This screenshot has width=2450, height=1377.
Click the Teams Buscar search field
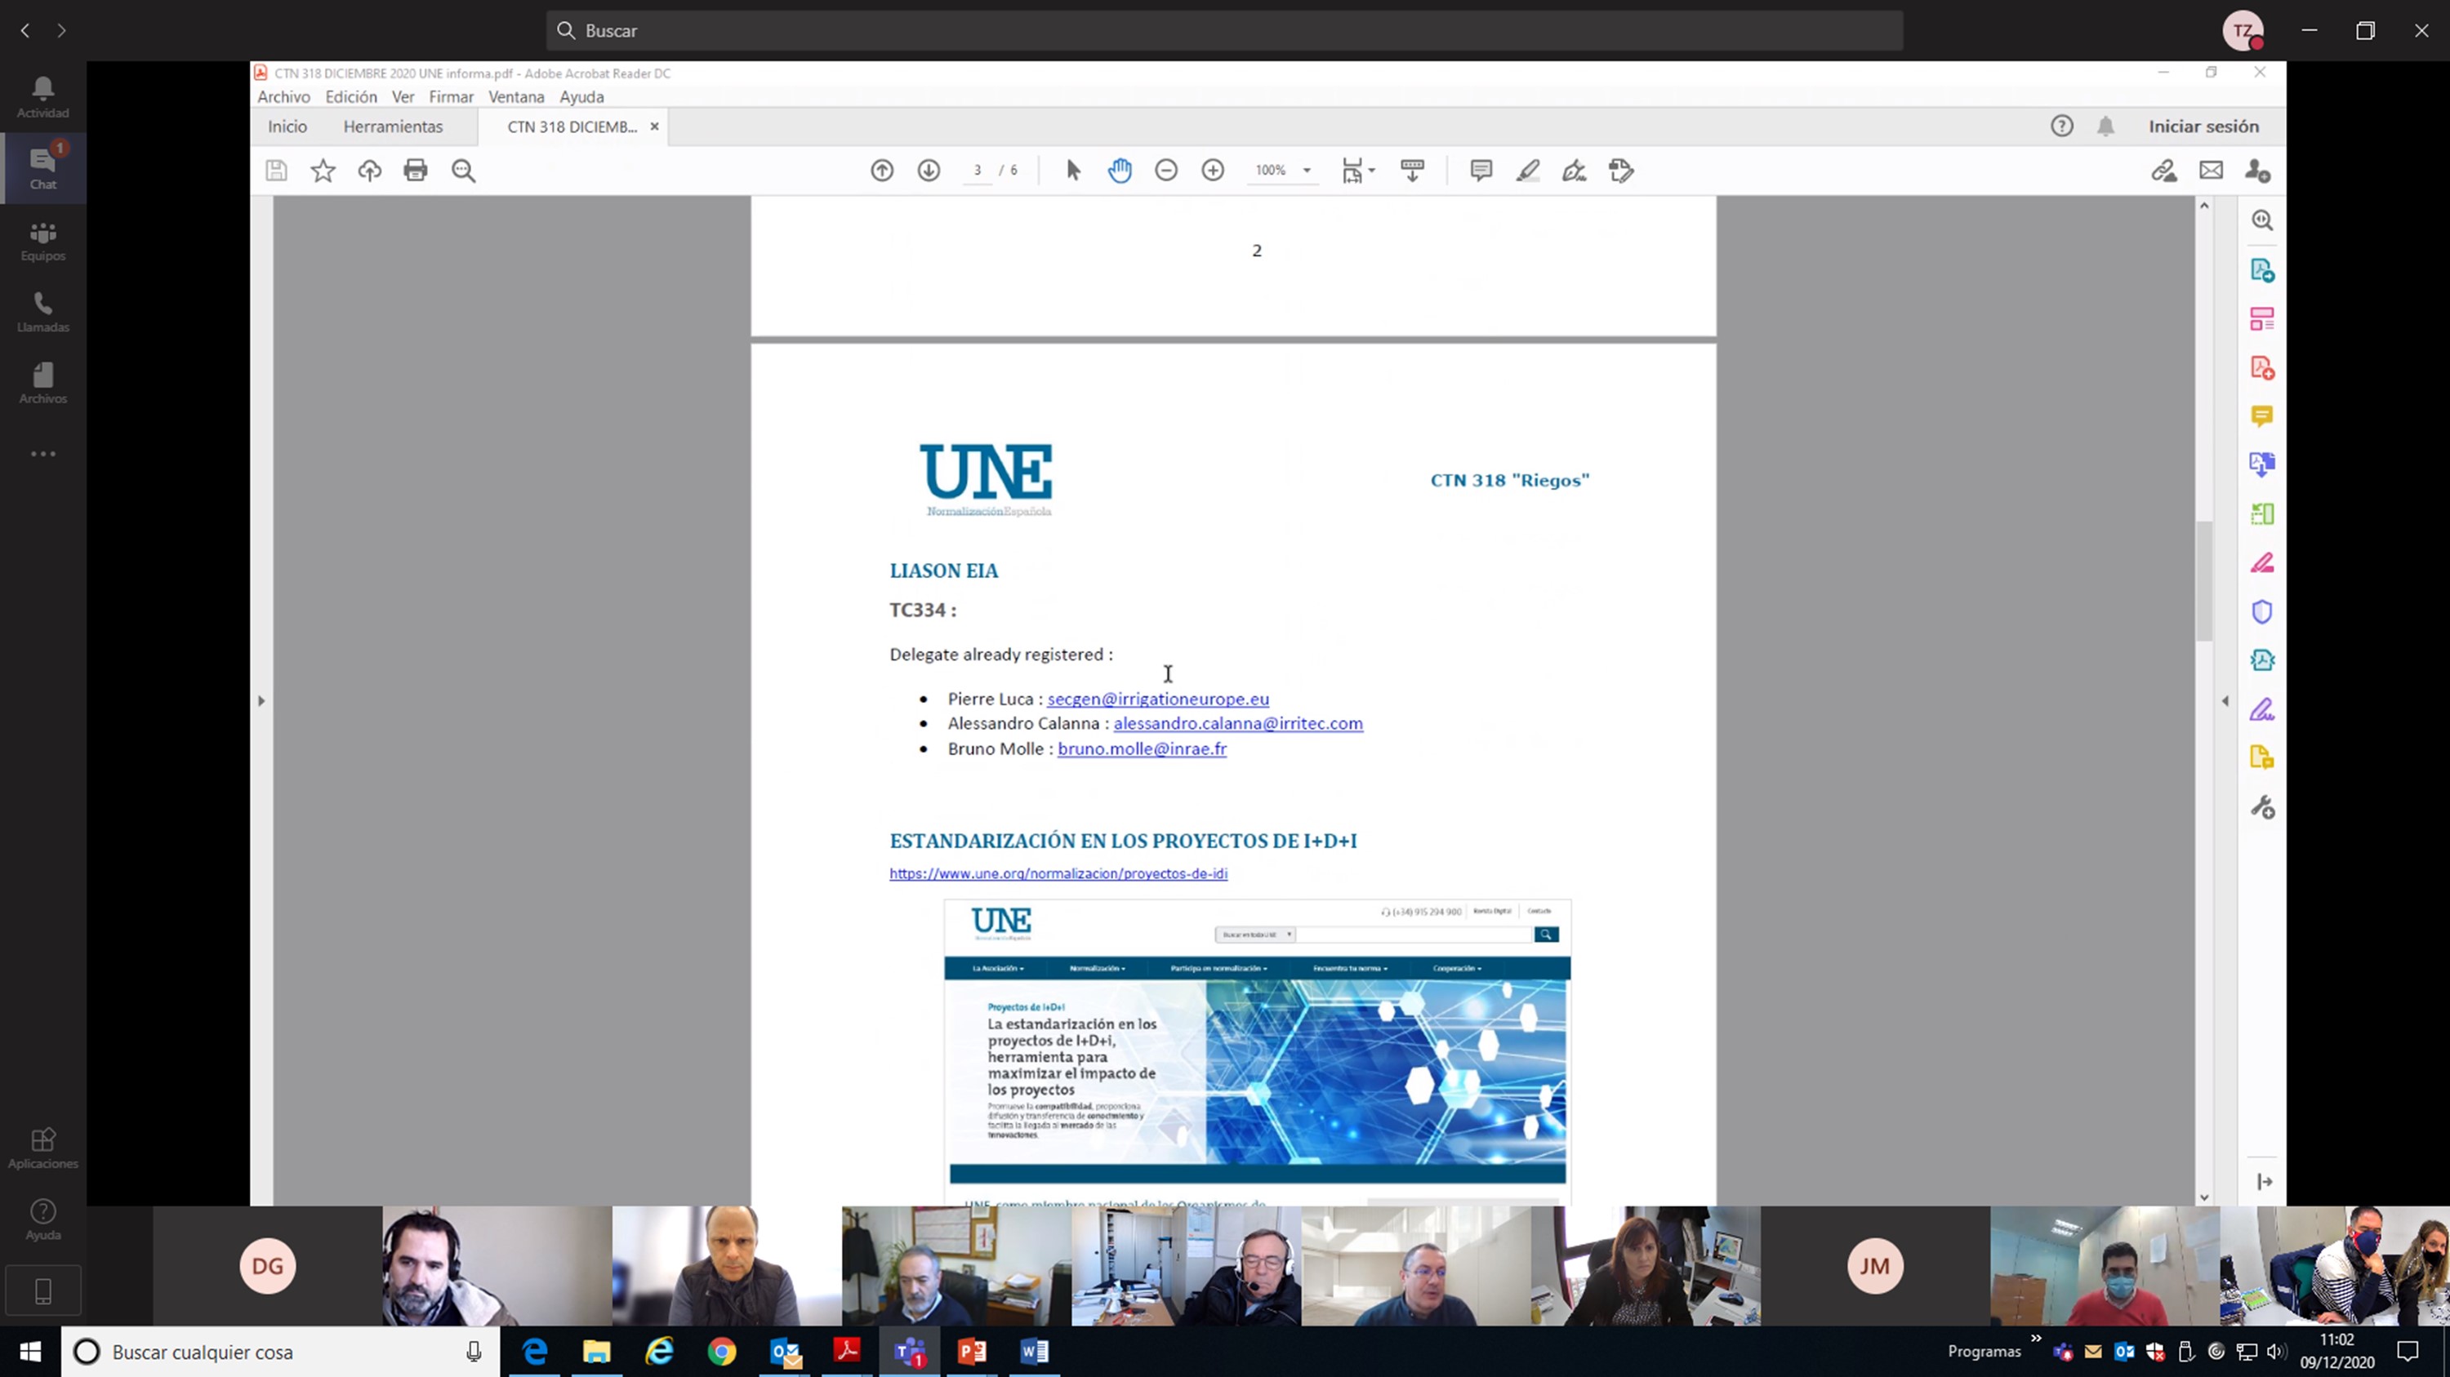(x=1224, y=30)
